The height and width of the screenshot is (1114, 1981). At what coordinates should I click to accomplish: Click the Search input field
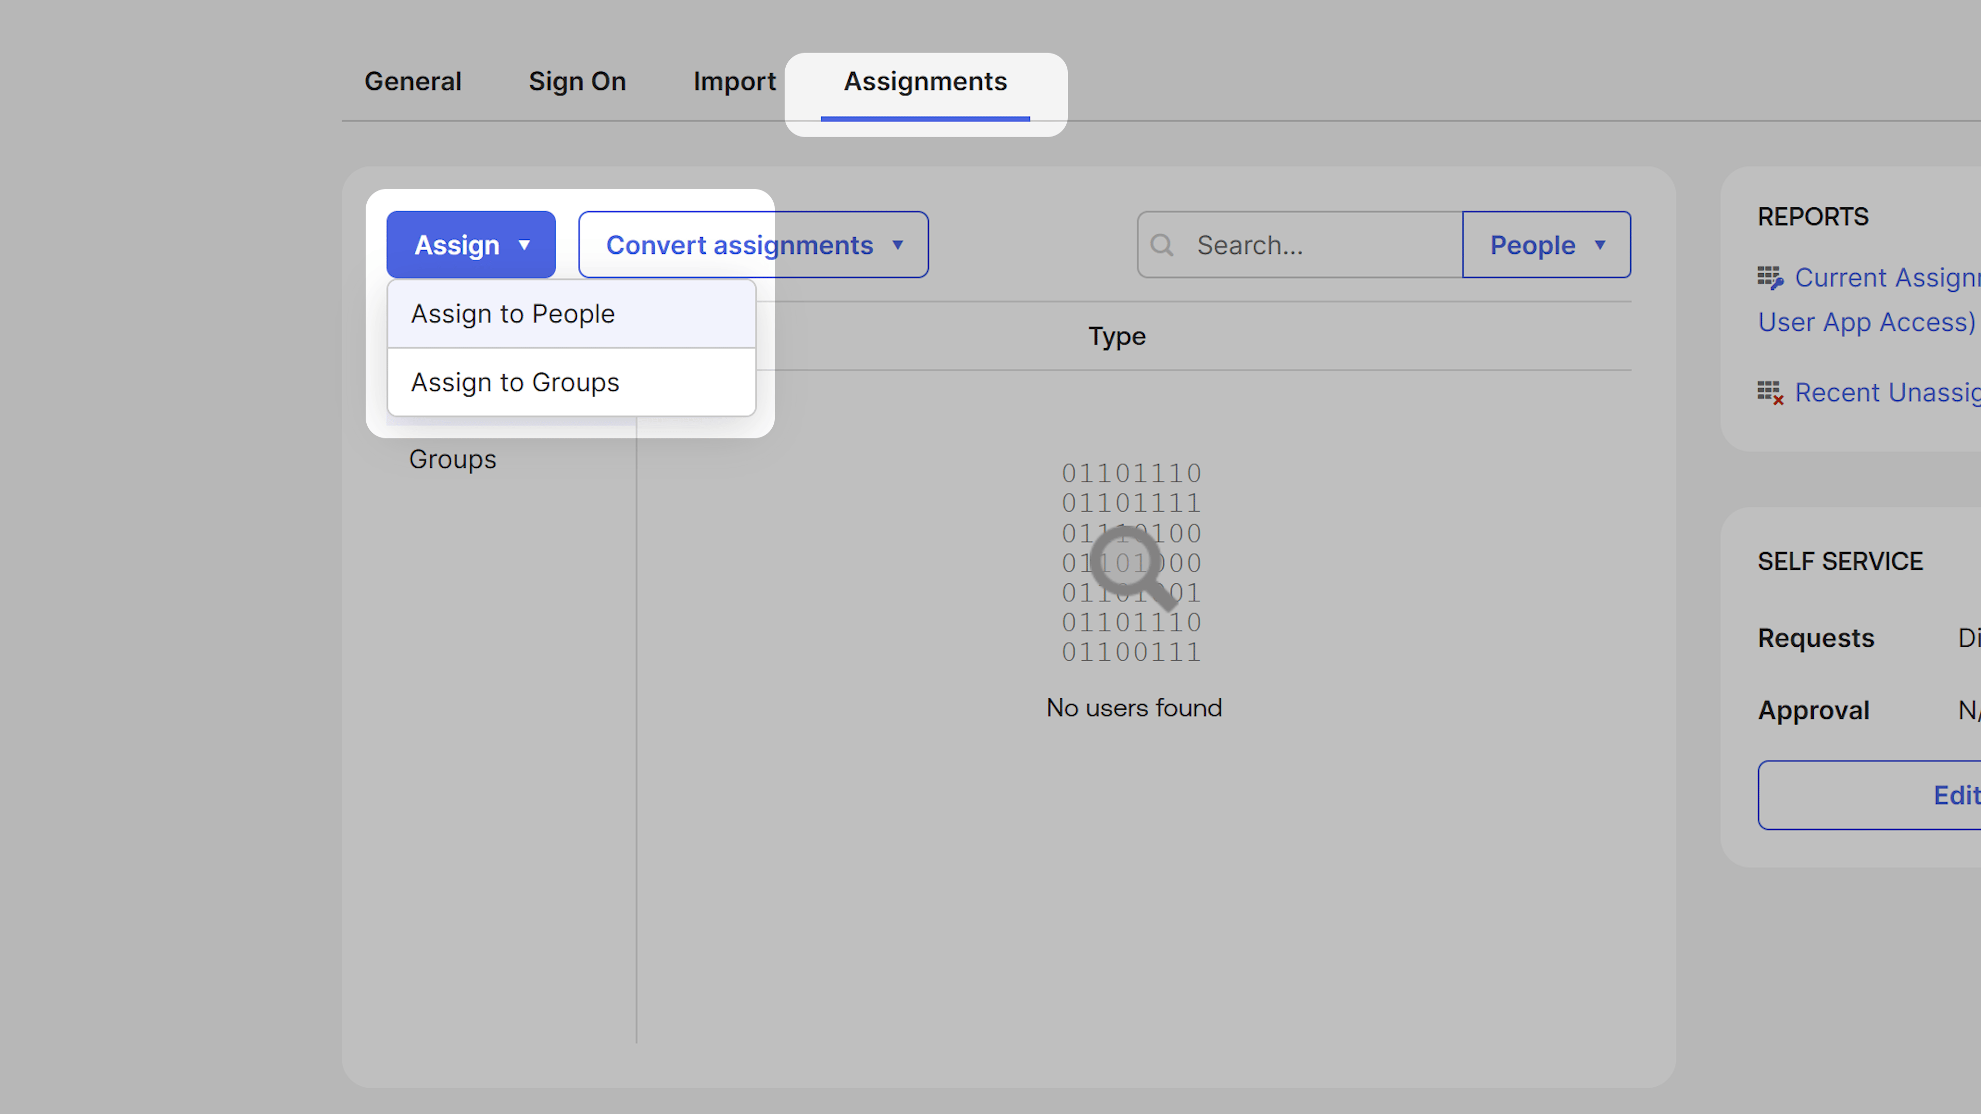click(1300, 244)
